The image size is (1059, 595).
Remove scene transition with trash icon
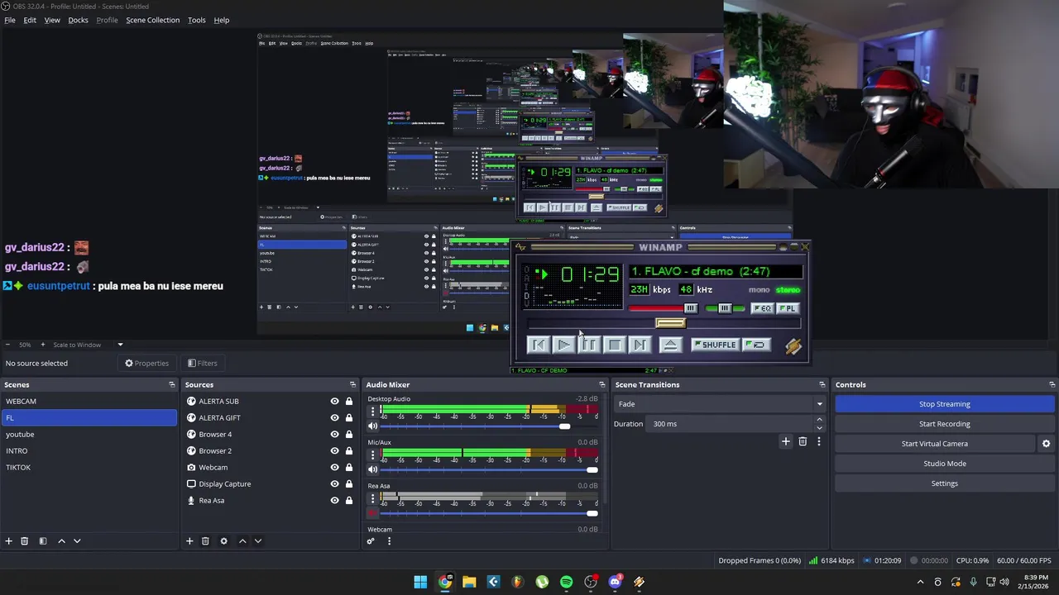[x=803, y=441]
